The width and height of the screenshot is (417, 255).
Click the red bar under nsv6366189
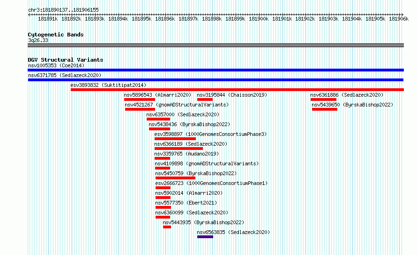click(x=179, y=149)
